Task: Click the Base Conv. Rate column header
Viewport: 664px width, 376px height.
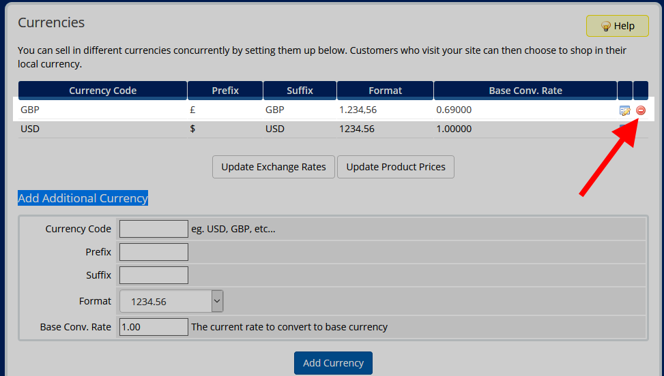Action: (x=525, y=91)
